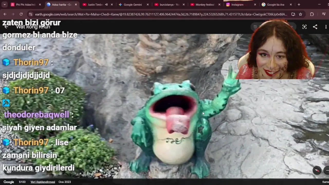Close the Google Gemini tab
The width and height of the screenshot is (329, 185).
148,4
